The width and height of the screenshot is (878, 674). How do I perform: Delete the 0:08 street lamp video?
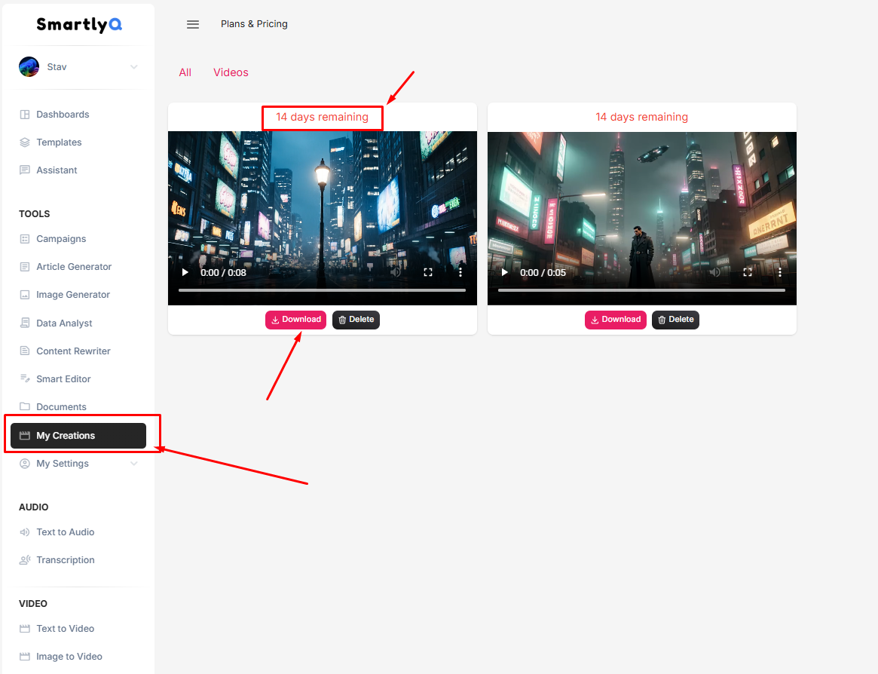click(x=356, y=320)
